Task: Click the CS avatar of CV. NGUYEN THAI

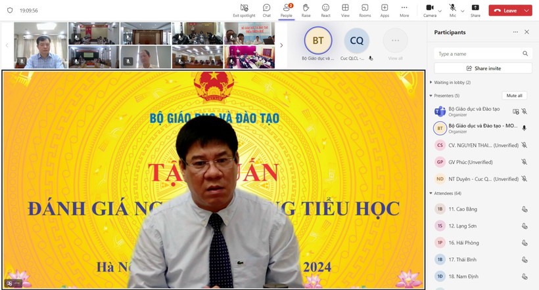Action: pyautogui.click(x=440, y=145)
